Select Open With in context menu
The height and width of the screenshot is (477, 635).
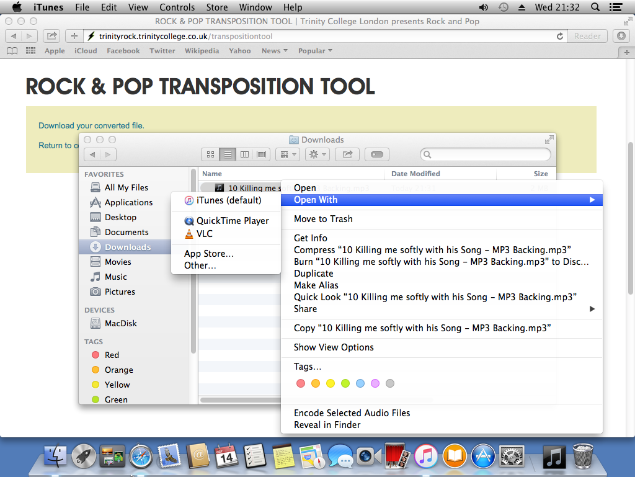[x=442, y=200]
